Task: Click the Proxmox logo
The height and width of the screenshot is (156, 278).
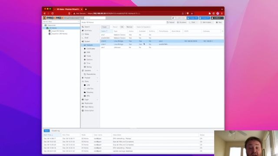Action: (x=53, y=18)
